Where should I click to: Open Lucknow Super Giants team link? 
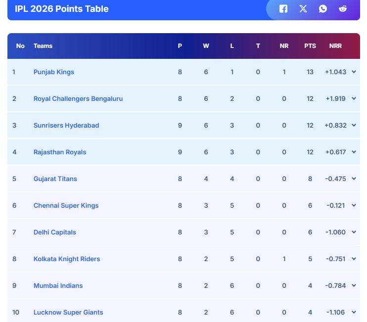point(68,312)
